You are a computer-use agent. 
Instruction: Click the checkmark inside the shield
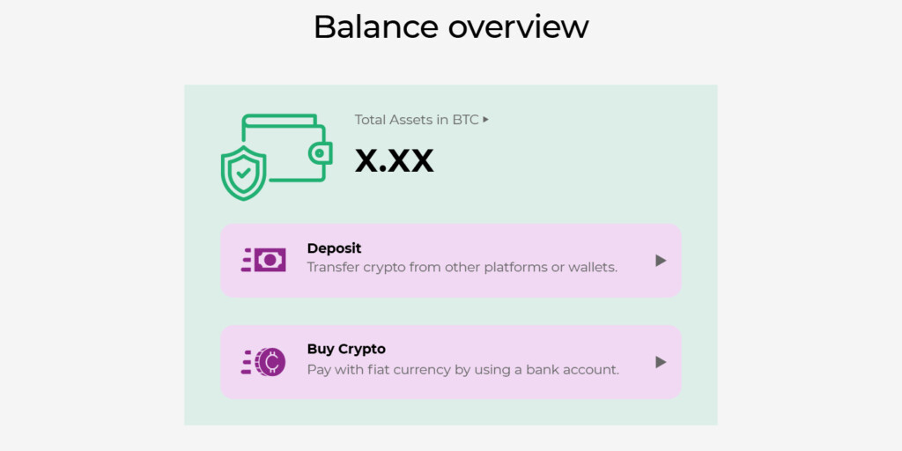243,174
